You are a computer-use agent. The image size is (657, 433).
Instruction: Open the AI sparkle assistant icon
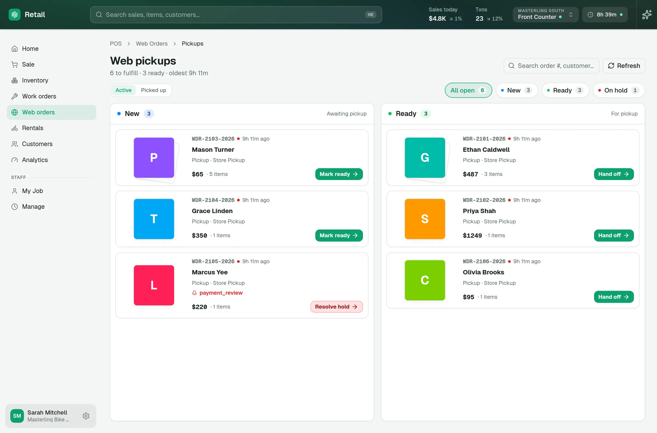(x=647, y=14)
